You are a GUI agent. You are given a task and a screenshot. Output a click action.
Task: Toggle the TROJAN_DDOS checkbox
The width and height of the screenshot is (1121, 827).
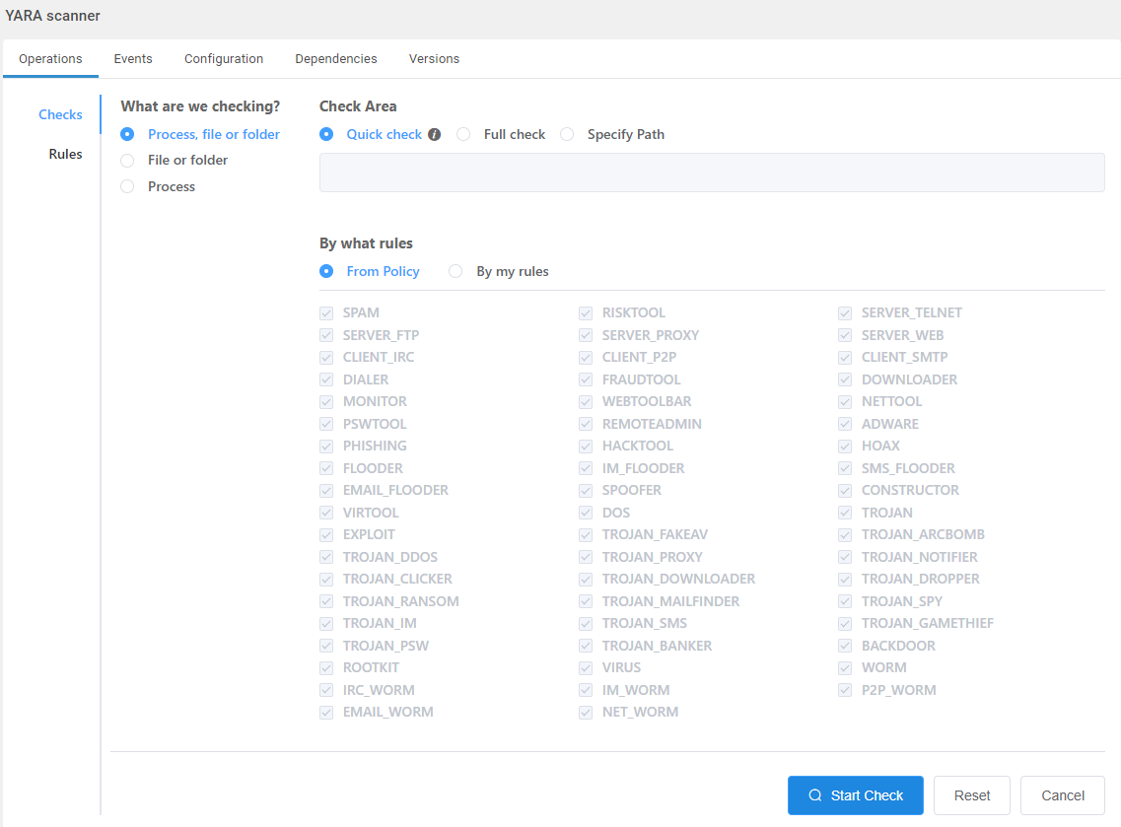coord(326,557)
